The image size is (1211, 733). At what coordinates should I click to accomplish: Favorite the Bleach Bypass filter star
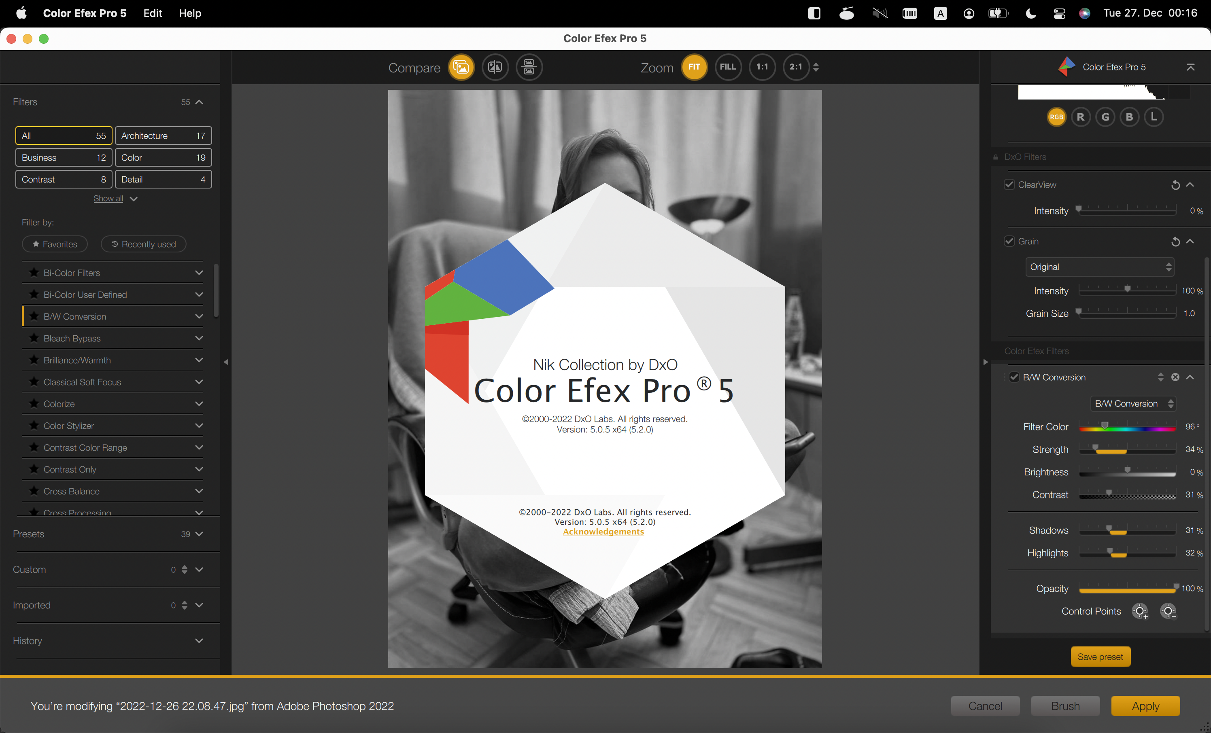[34, 338]
